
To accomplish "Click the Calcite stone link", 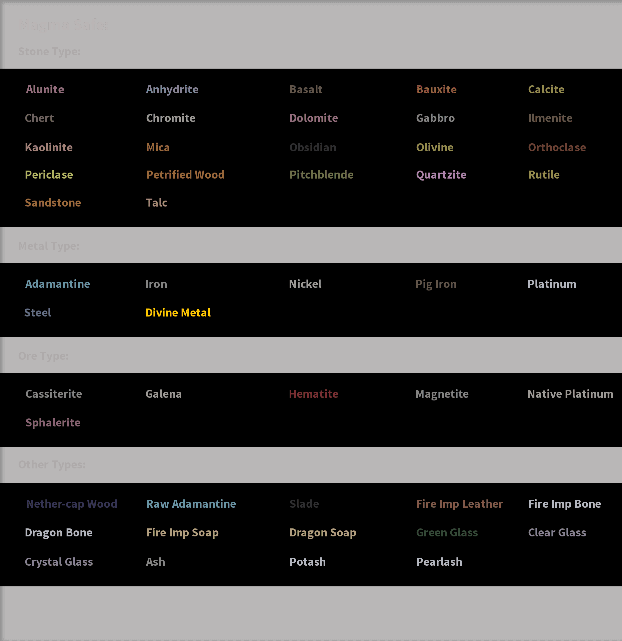I will (x=546, y=89).
